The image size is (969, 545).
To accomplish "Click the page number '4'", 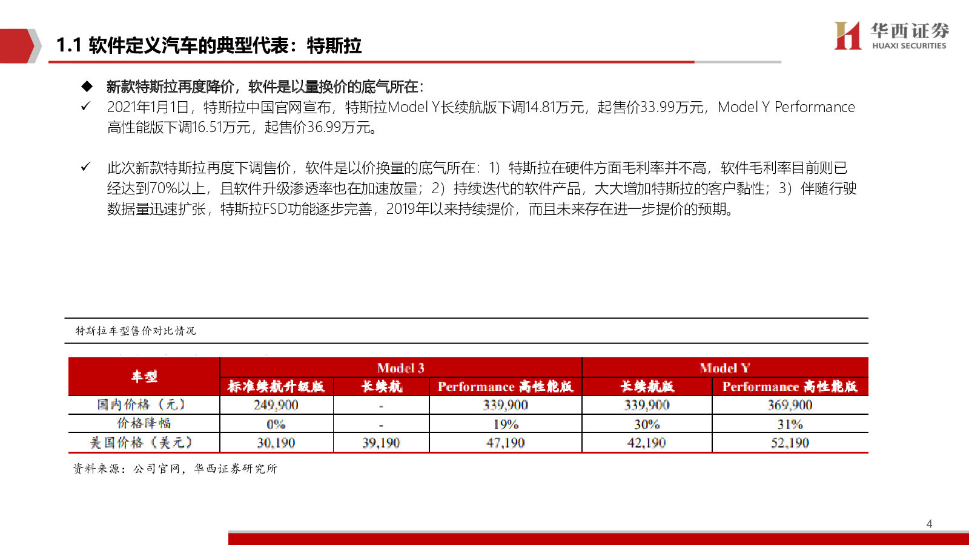I will [930, 524].
